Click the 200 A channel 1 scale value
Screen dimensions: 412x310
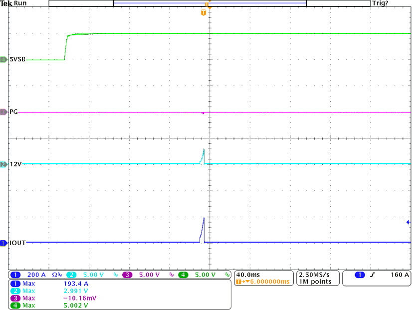click(x=36, y=275)
